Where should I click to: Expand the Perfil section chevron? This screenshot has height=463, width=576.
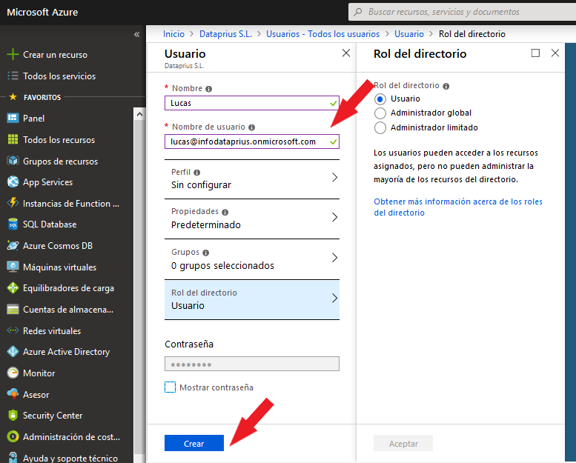coord(334,178)
